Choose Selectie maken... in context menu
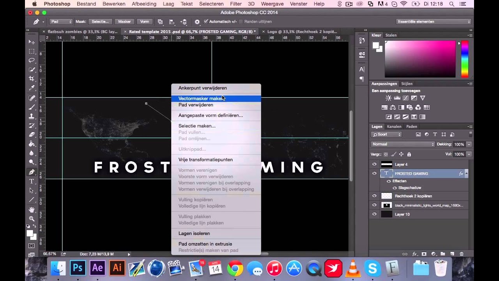Image resolution: width=499 pixels, height=281 pixels. [x=216, y=126]
